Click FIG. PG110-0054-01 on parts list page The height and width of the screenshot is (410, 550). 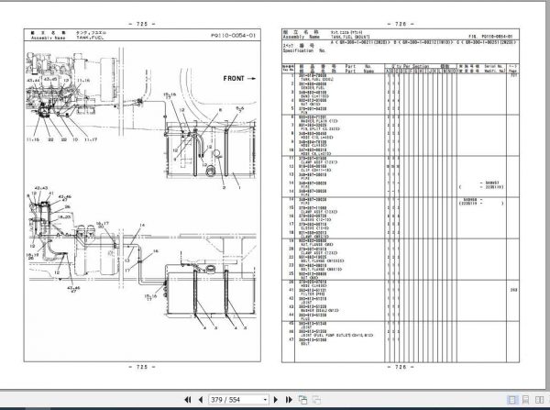(490, 37)
